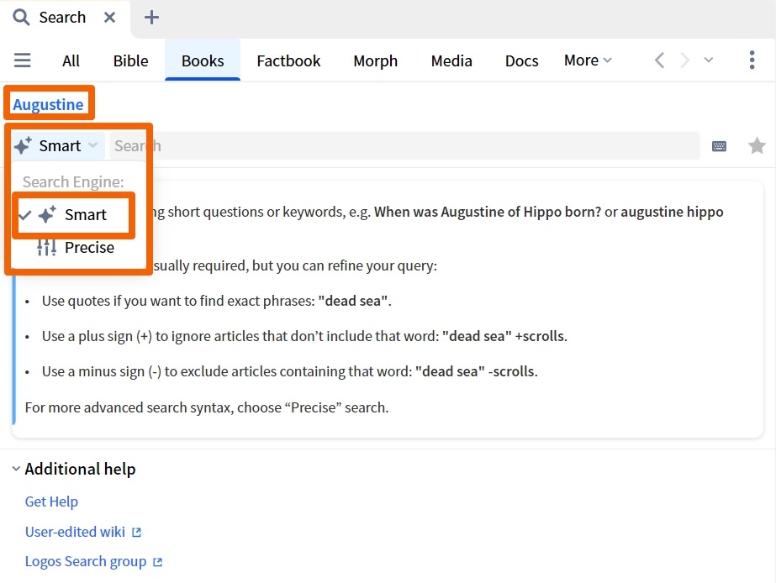Open the Smart search engine dropdown
Image resolution: width=776 pixels, height=583 pixels.
58,146
